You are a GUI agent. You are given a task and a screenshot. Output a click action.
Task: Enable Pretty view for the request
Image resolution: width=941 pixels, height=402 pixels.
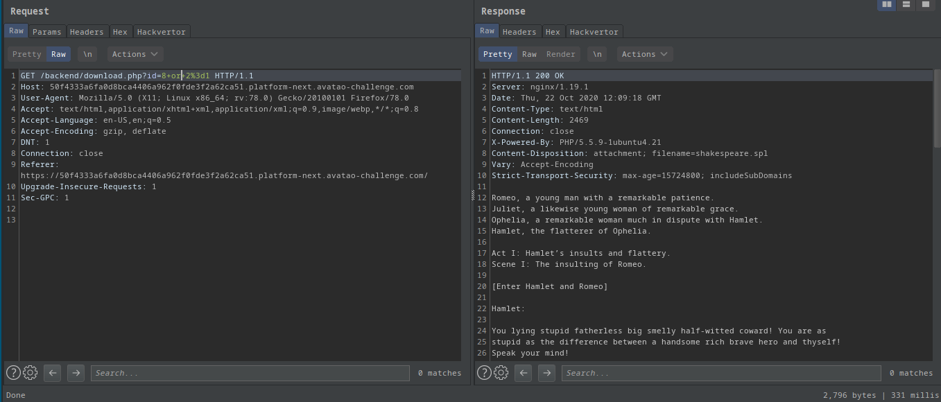pyautogui.click(x=26, y=54)
